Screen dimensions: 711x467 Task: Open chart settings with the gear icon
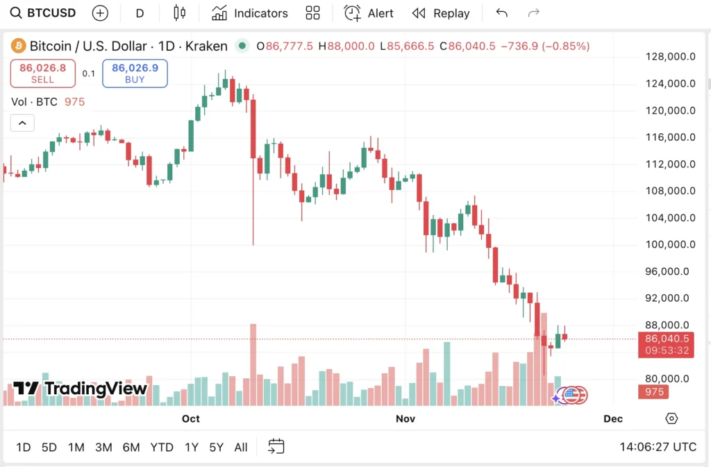pos(671,418)
